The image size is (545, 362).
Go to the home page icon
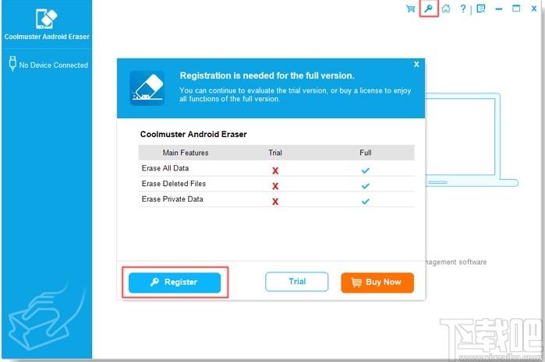coord(446,9)
